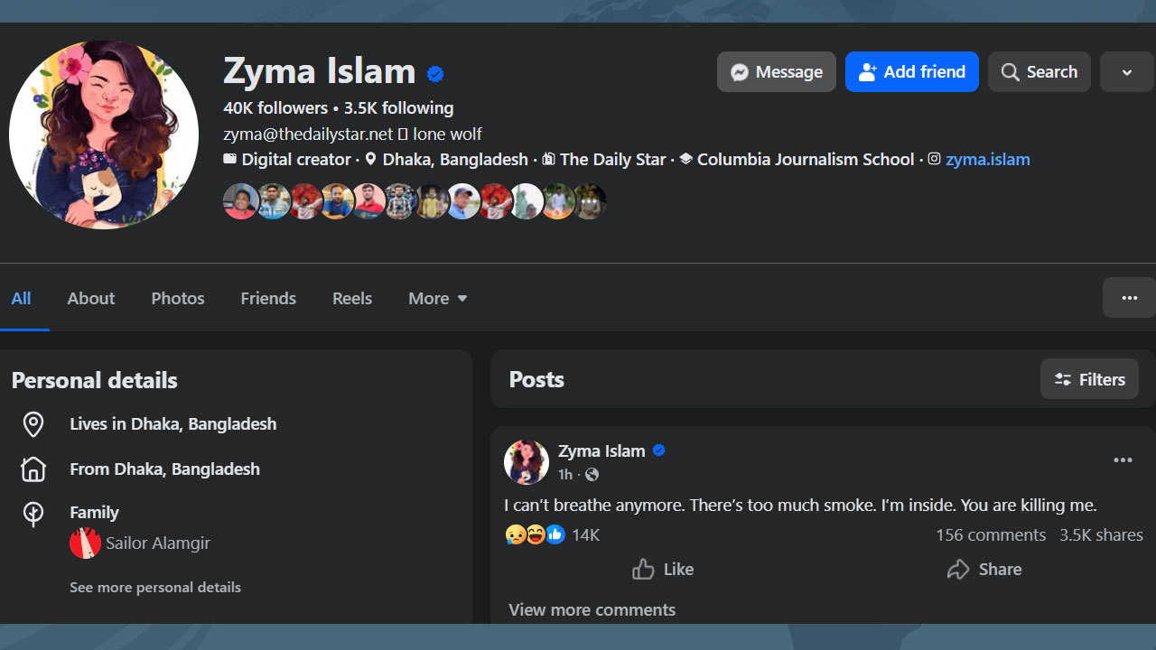Like the post with thumbs-up icon

[663, 570]
